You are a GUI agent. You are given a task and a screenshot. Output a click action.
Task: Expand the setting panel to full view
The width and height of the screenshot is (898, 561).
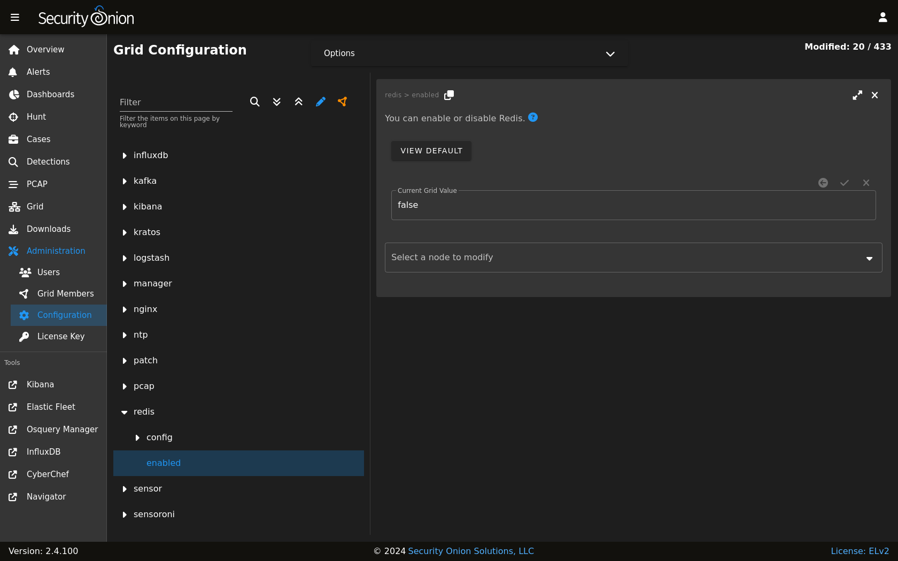click(857, 95)
